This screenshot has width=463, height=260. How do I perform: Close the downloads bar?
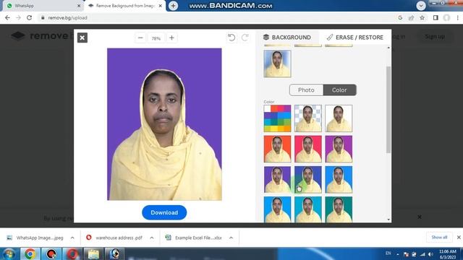459,238
